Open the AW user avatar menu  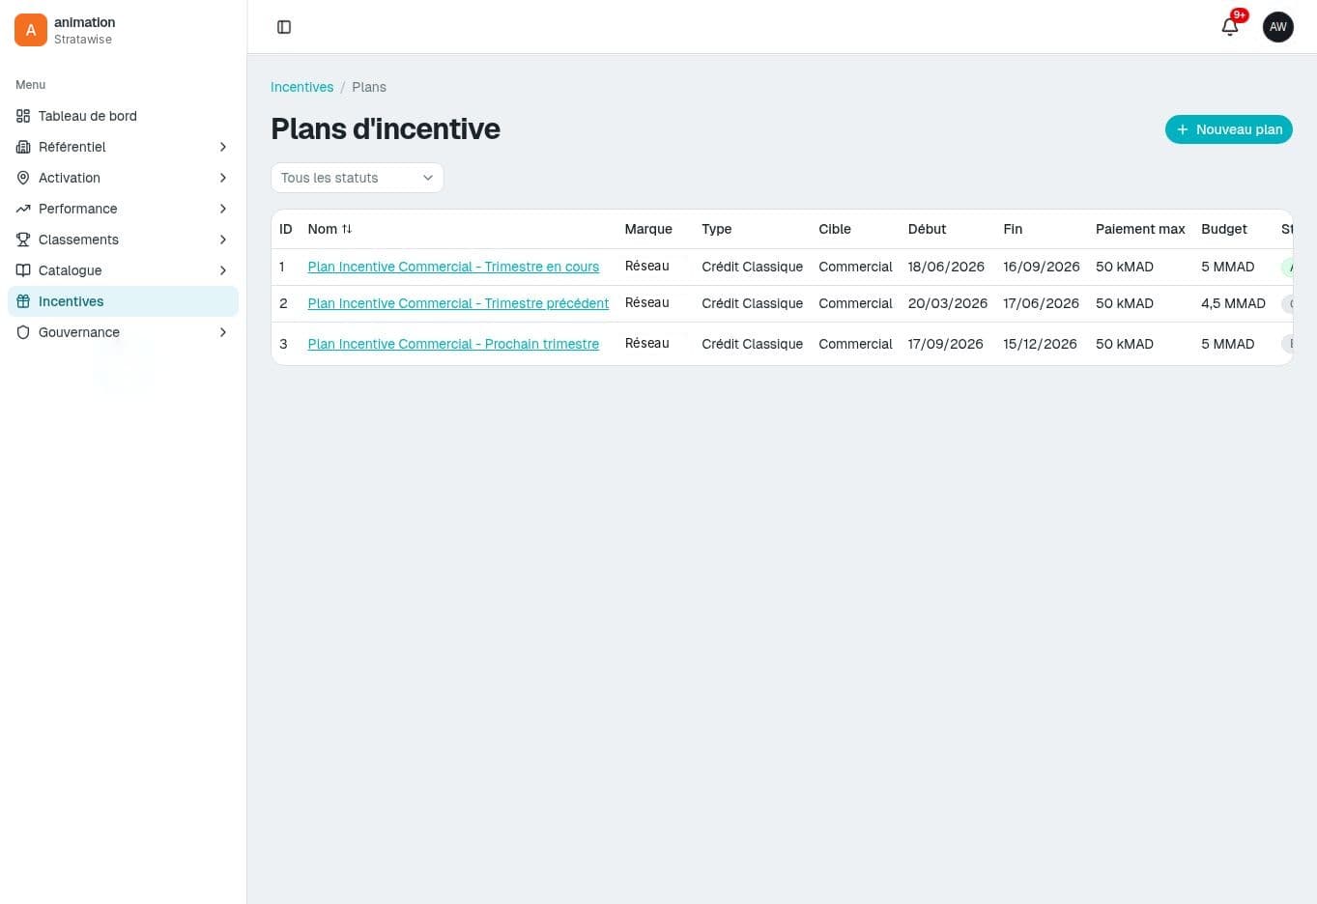point(1278,27)
